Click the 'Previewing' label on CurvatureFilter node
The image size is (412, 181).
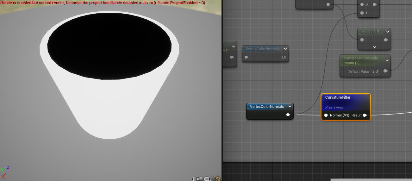334,107
